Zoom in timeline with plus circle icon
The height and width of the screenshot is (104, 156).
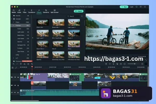coord(142,64)
